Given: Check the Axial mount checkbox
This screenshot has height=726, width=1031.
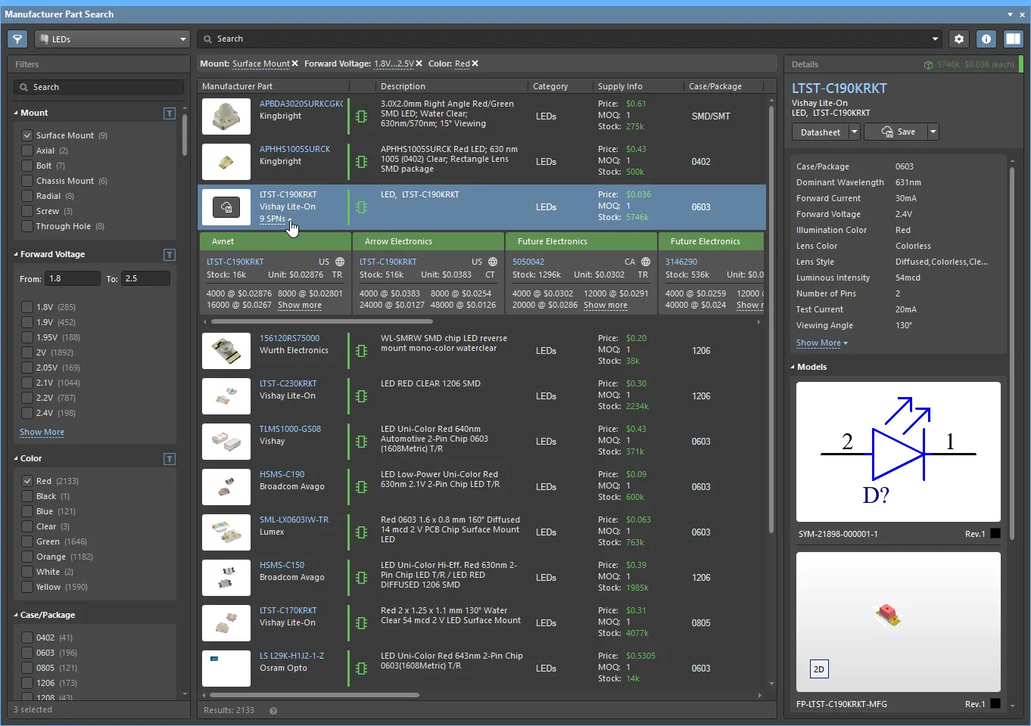Looking at the screenshot, I should [x=27, y=150].
